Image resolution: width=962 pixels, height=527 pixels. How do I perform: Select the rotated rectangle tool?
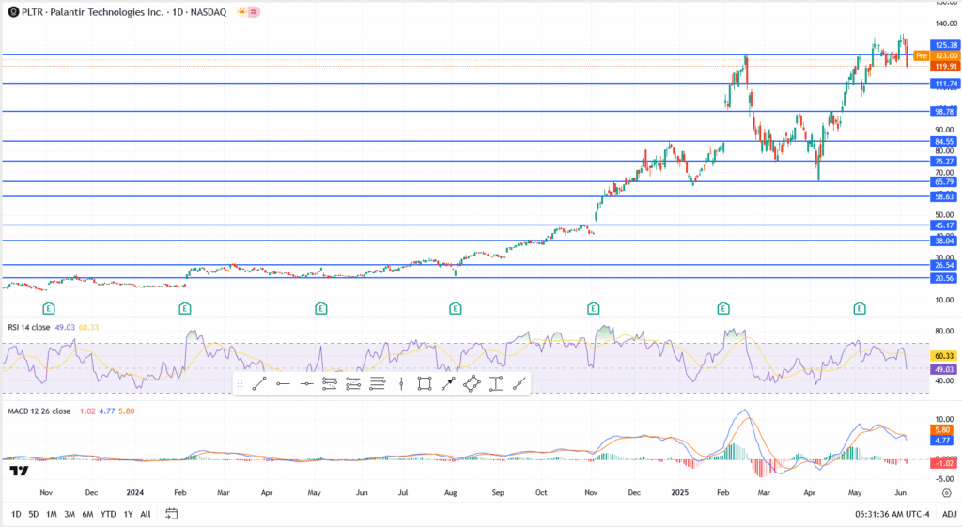pos(472,383)
